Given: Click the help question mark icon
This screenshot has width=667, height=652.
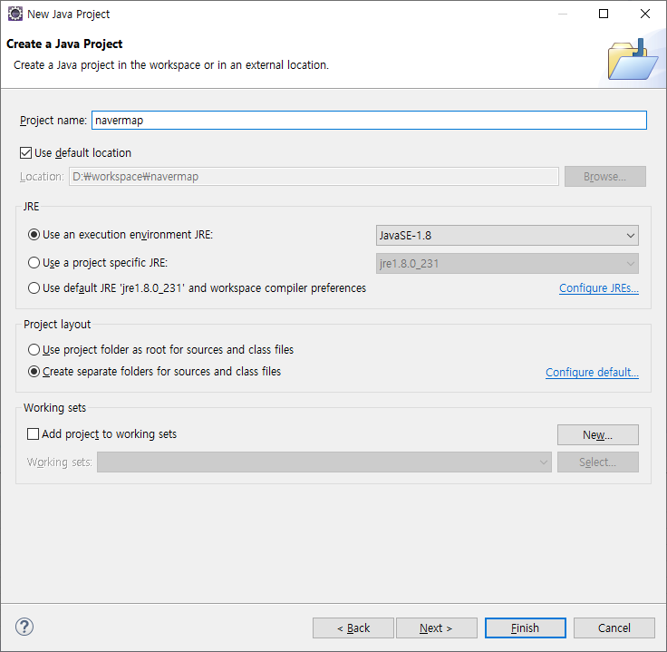Looking at the screenshot, I should [24, 627].
